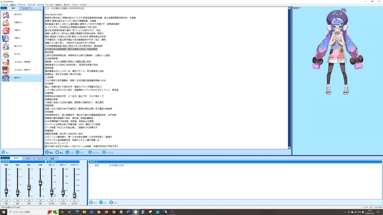Open the ヘルプ(H) menu
Screen dimensions: 383x215
tap(83, 5)
